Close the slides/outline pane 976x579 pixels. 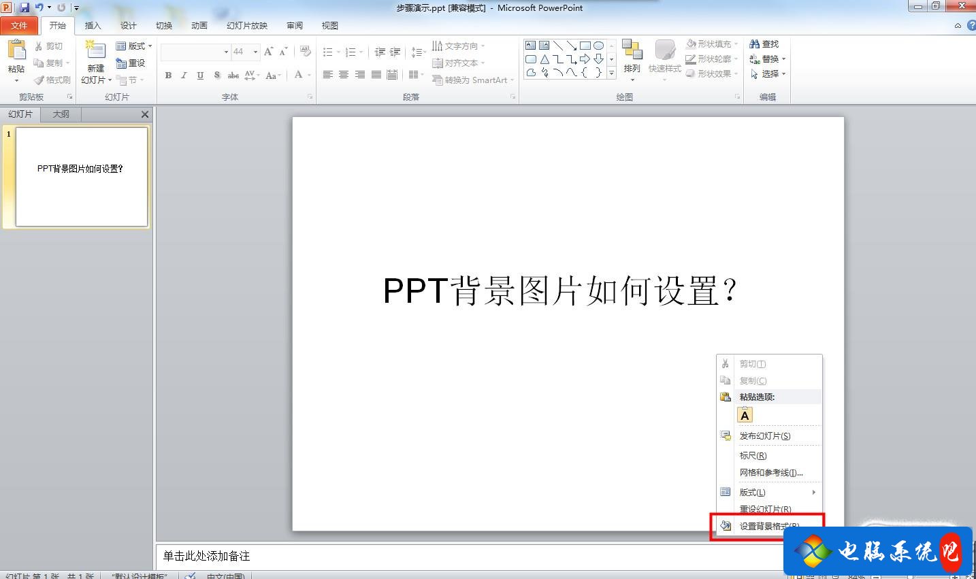point(144,114)
